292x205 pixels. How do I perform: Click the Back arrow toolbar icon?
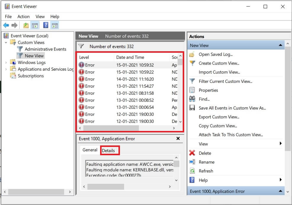6,25
